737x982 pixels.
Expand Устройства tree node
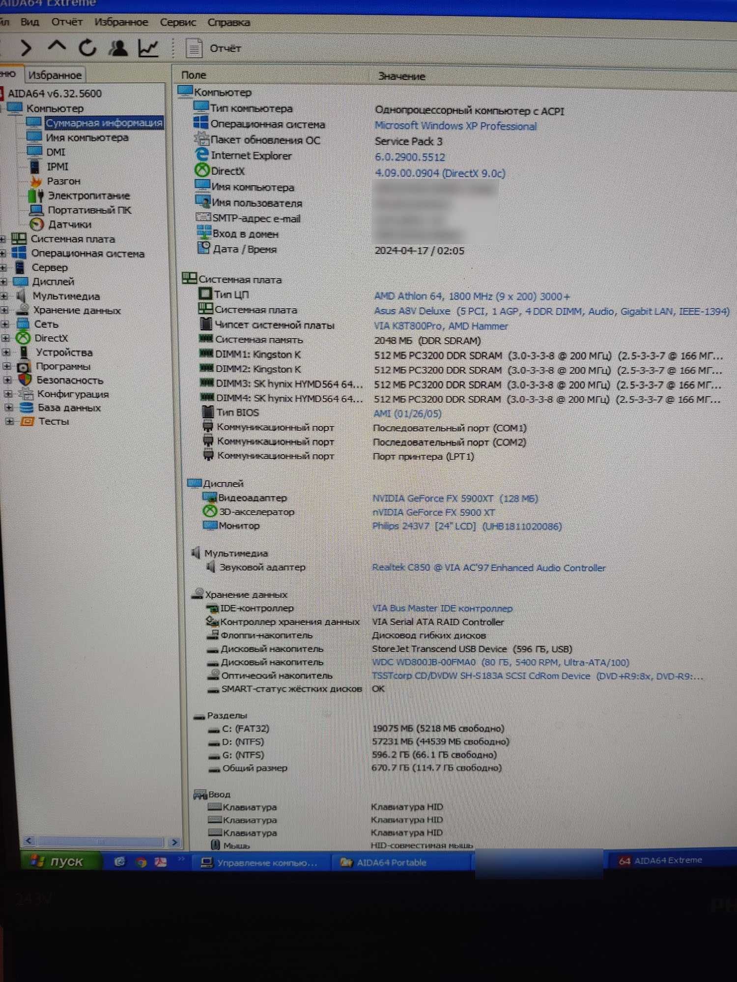[6, 353]
